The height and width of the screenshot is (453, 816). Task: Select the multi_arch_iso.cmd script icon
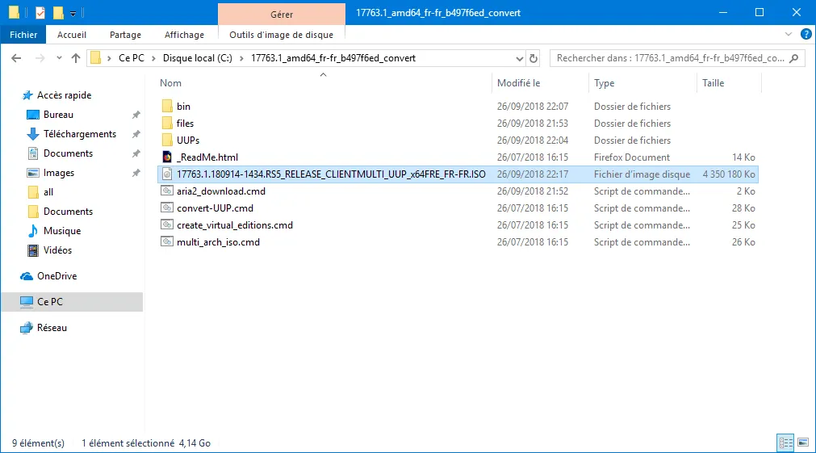tap(167, 242)
